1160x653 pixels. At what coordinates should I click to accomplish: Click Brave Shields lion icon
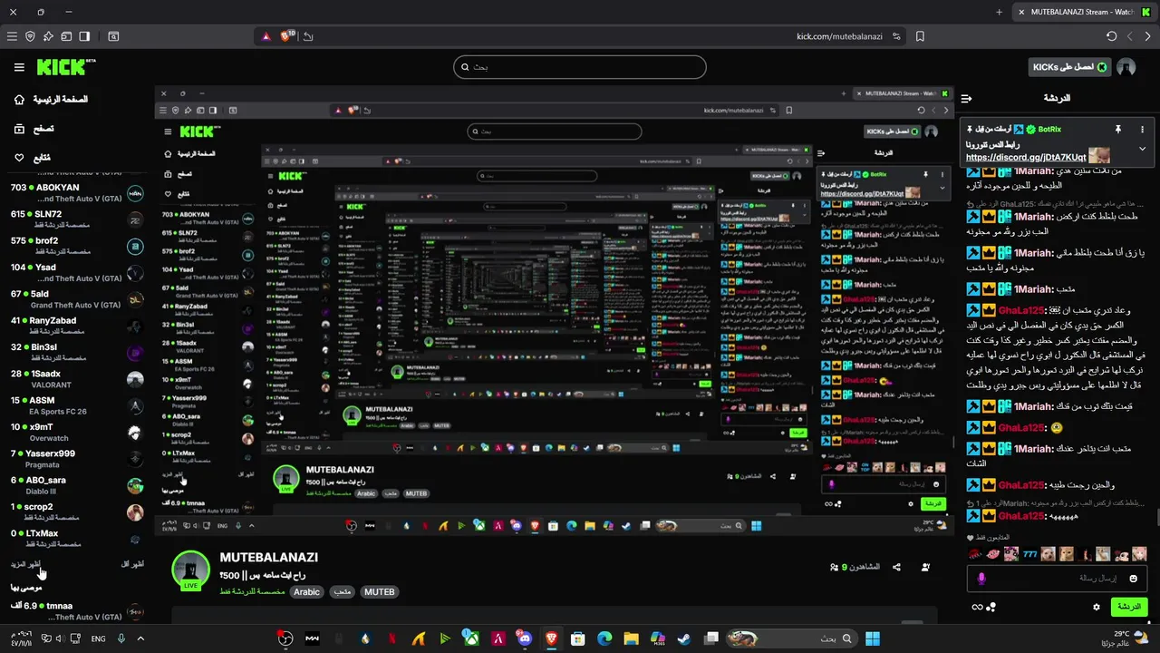tap(286, 36)
